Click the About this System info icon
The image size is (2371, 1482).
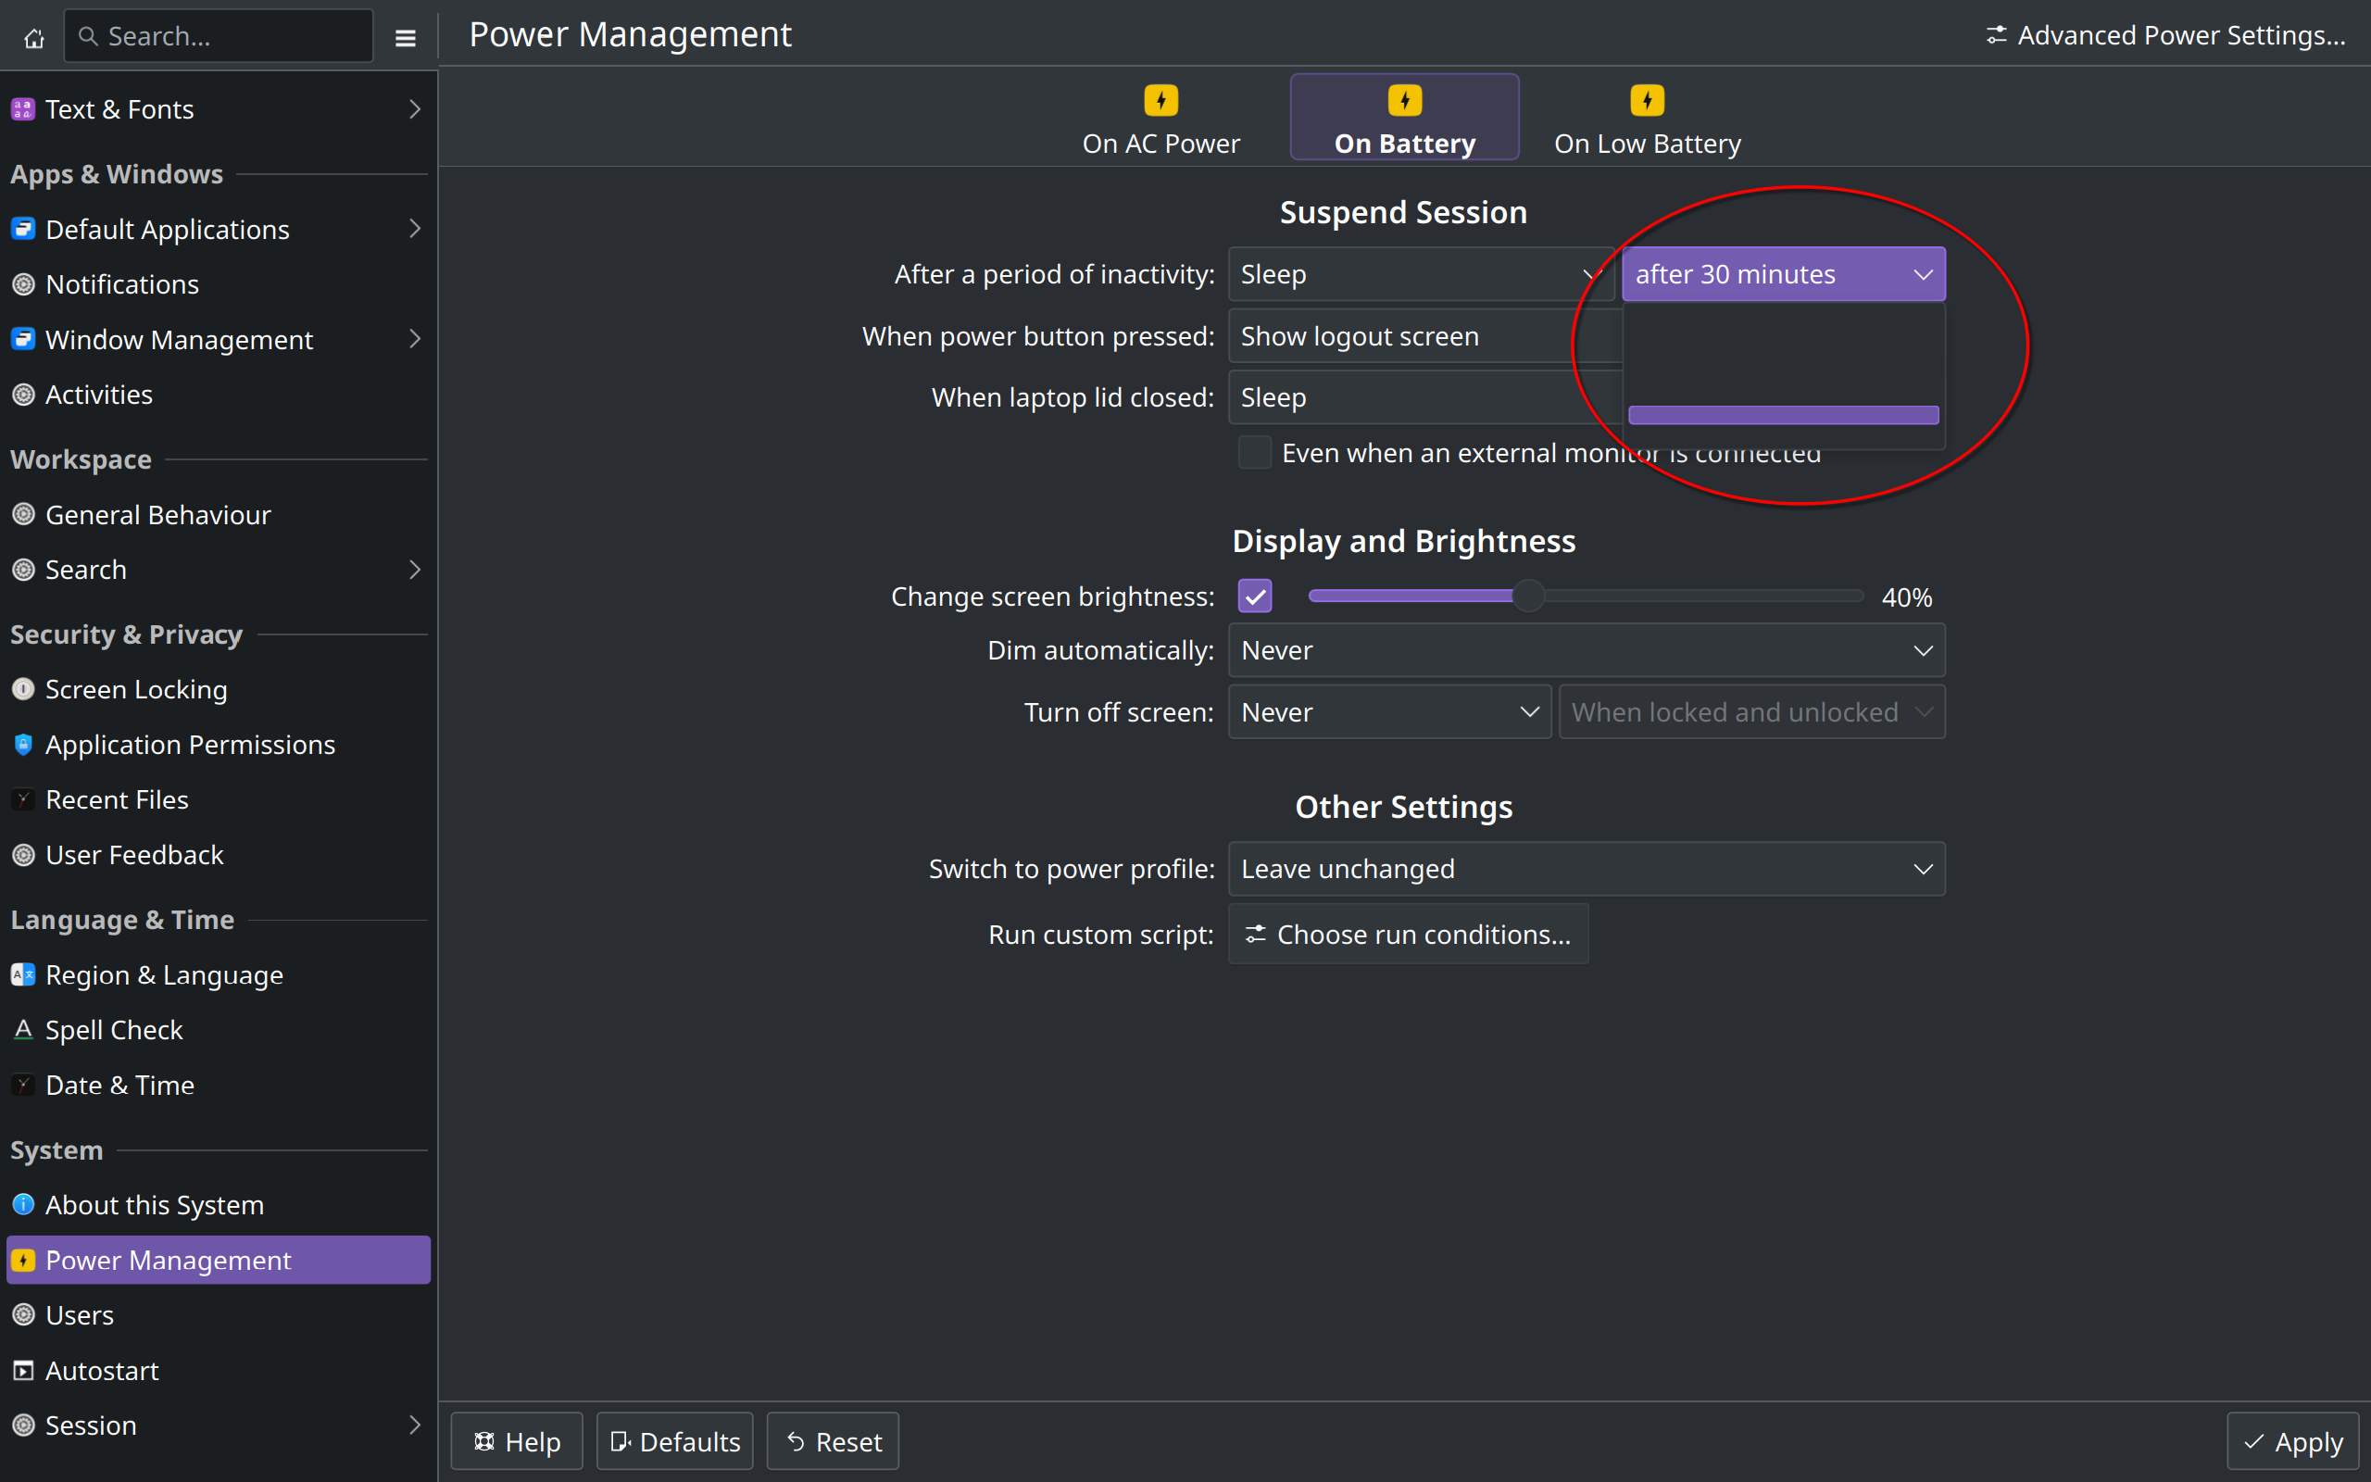pos(23,1203)
